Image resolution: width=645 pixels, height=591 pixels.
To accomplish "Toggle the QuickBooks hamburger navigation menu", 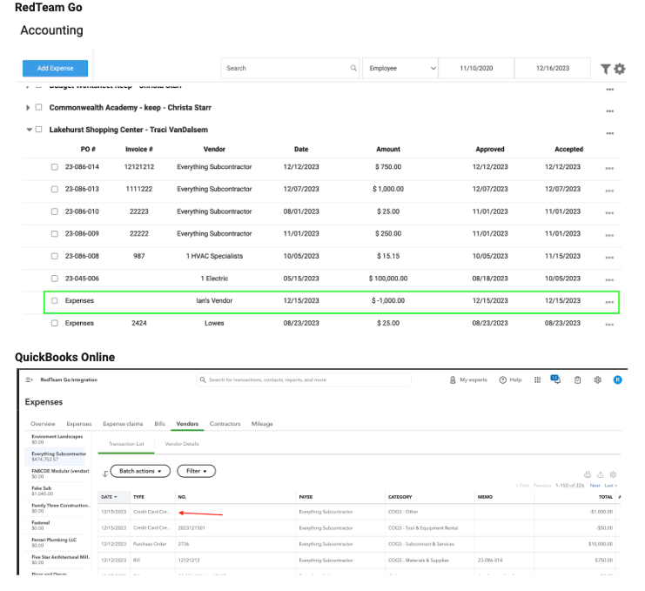I will (x=30, y=380).
